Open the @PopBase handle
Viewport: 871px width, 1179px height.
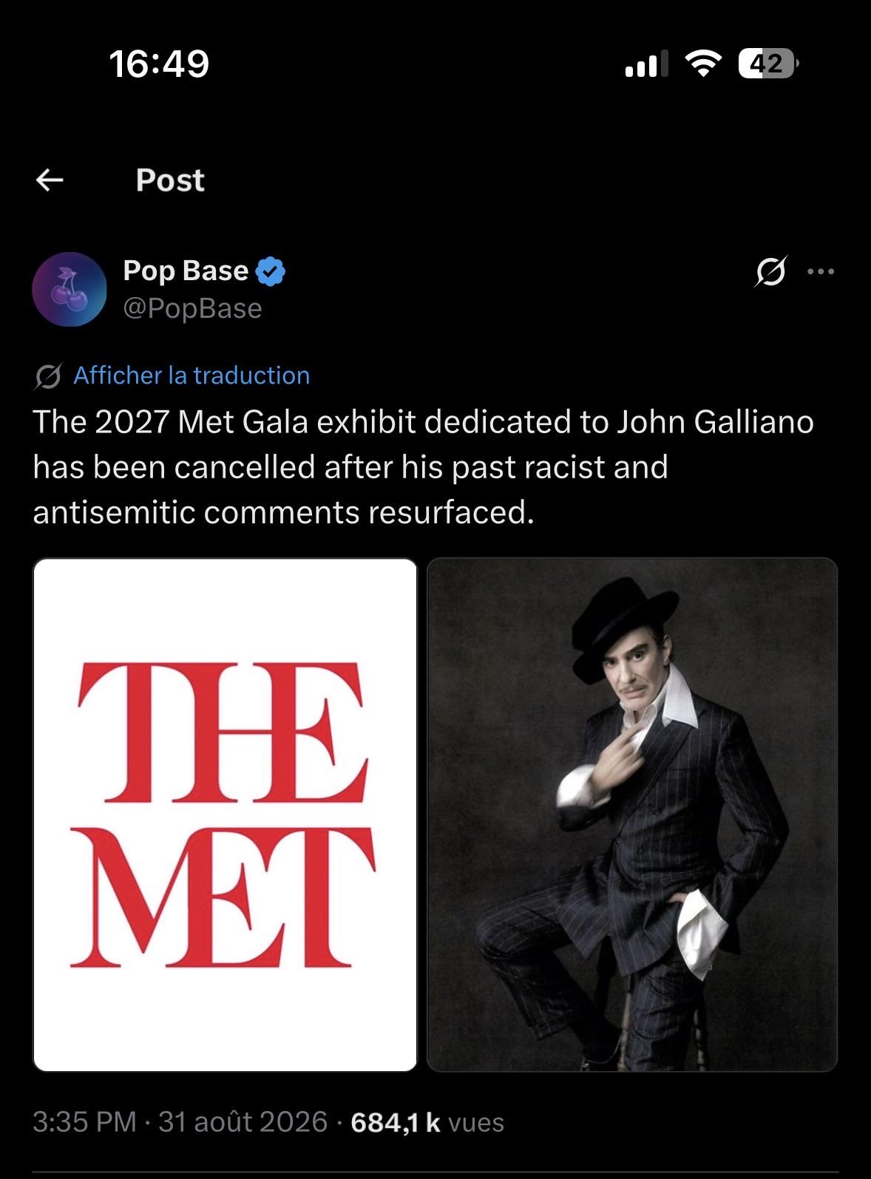click(192, 308)
